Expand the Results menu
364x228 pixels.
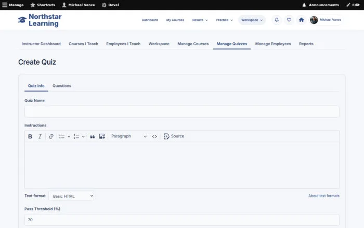tap(200, 20)
